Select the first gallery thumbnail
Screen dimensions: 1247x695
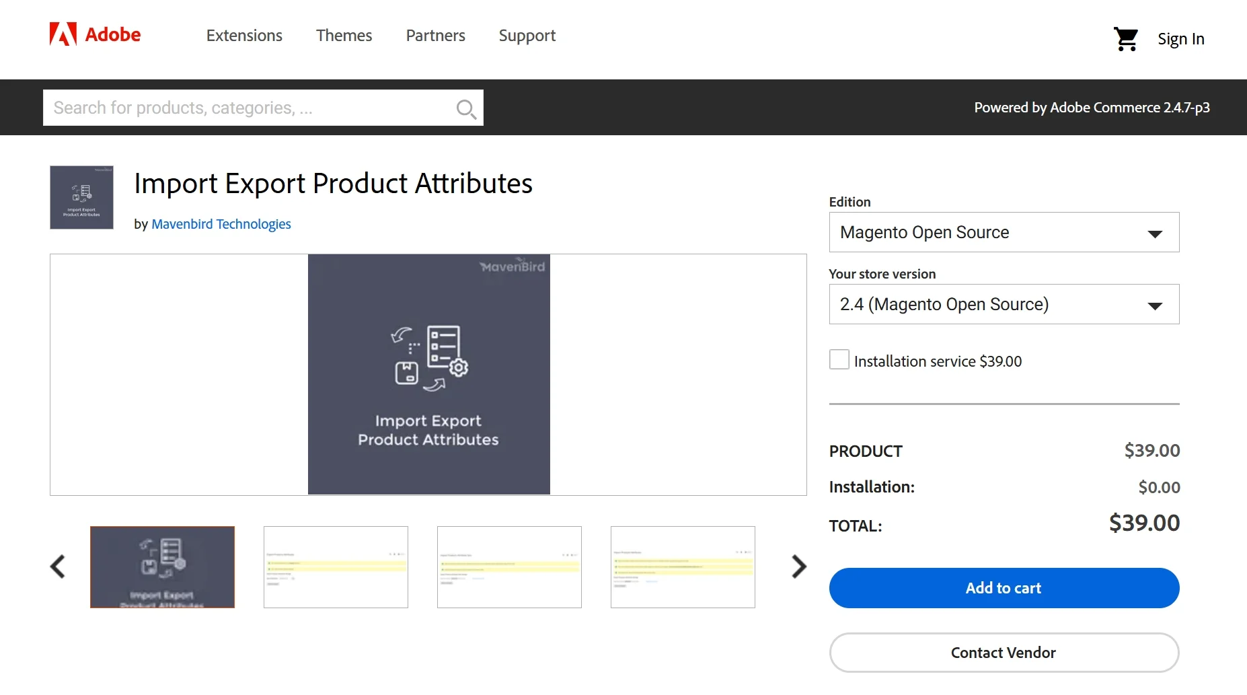(x=162, y=567)
